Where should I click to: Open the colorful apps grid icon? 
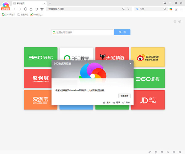(x=171, y=9)
